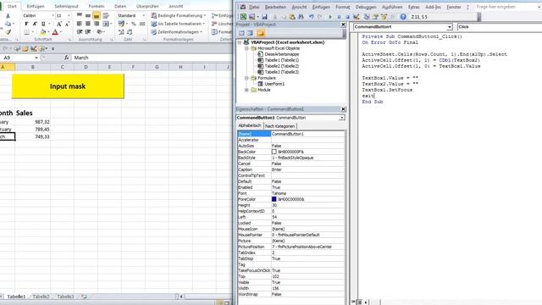
Task: Toggle align text right icon
Action: point(97,24)
